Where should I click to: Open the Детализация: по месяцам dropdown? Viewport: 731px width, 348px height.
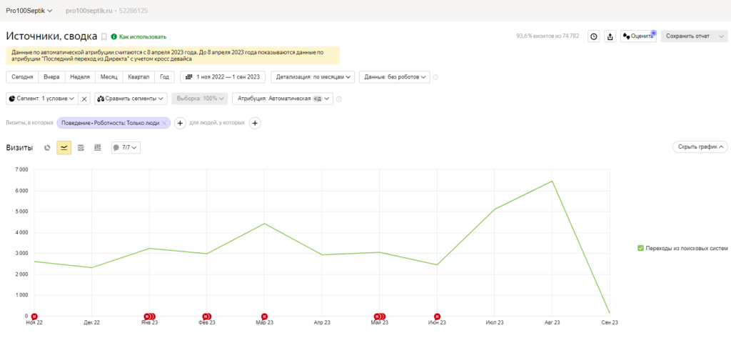(313, 77)
